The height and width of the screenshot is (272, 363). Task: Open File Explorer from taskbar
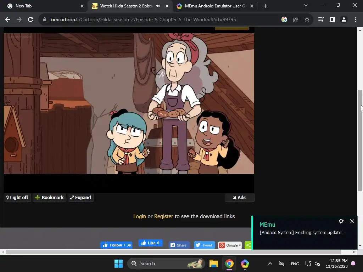(214, 263)
